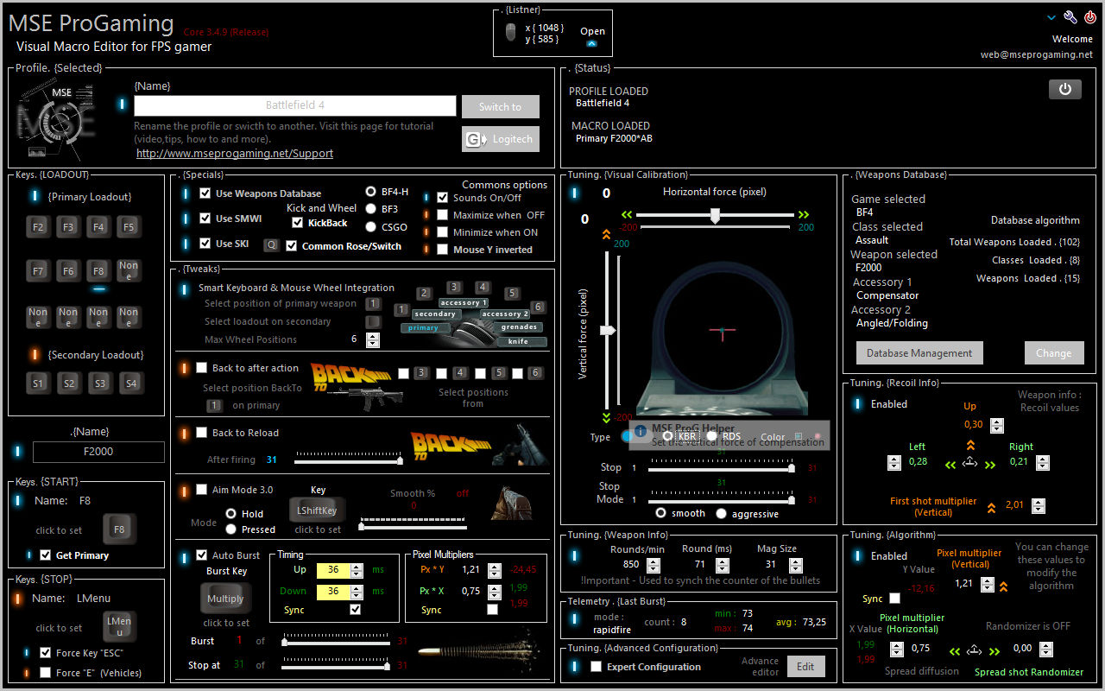
Task: Select the CSGO radio button
Action: 371,227
